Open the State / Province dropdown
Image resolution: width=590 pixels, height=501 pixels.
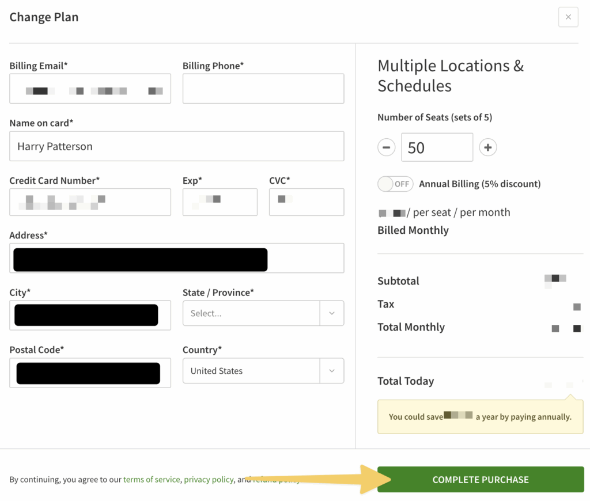pos(263,313)
